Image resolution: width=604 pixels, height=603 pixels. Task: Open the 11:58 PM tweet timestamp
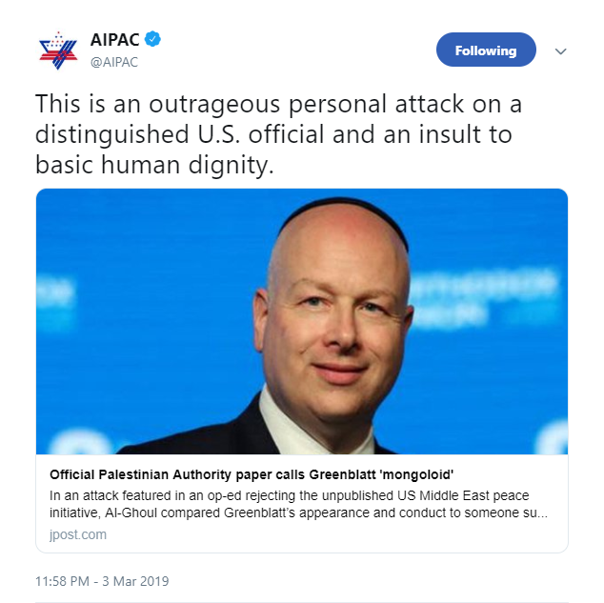click(62, 581)
